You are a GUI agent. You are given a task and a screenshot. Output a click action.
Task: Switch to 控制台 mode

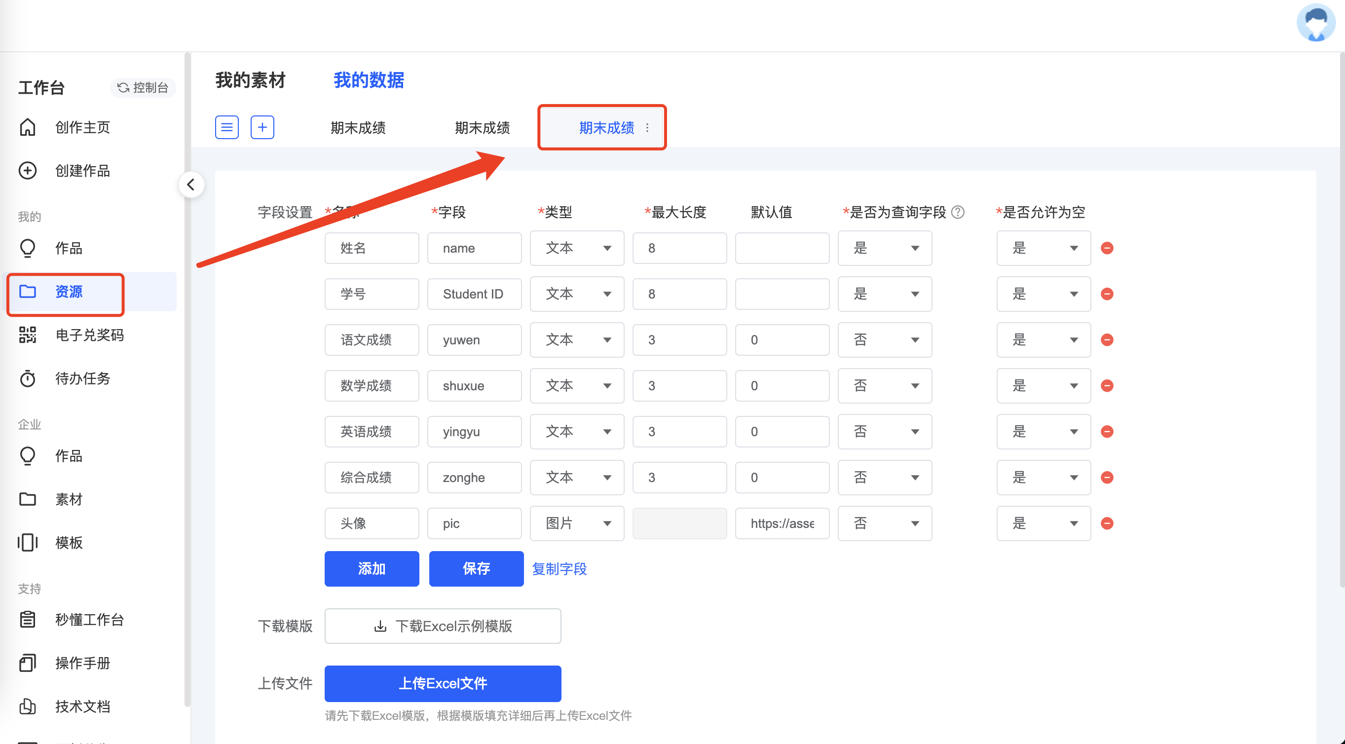click(143, 88)
